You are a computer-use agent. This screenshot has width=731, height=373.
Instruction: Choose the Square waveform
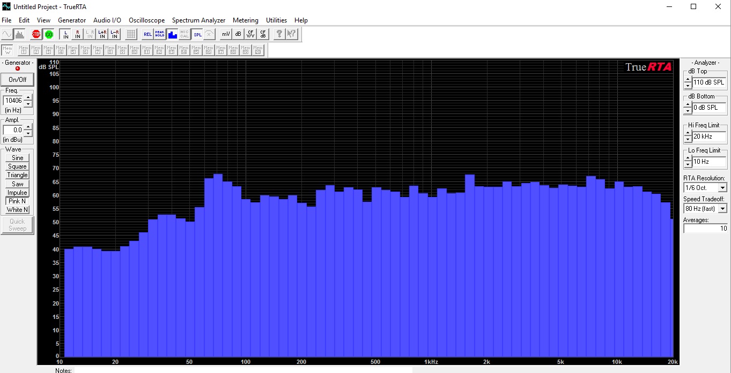point(18,166)
